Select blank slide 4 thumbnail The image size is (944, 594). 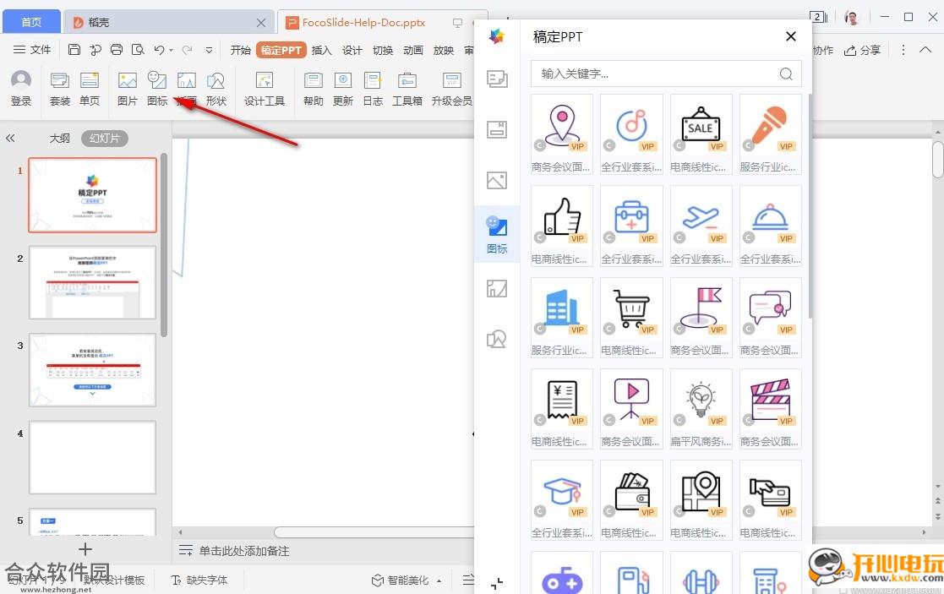coord(92,457)
